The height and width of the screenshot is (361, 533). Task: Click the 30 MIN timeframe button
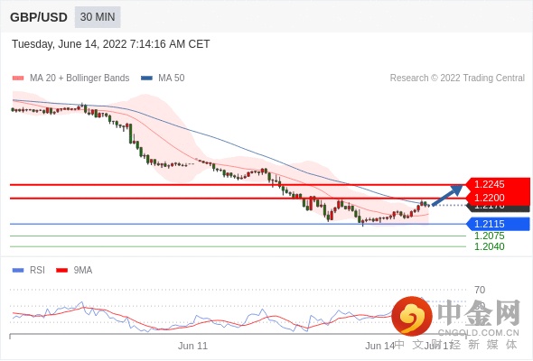coord(98,17)
